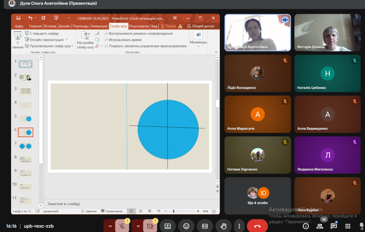
Task: Toggle Показать элементы управления проигрывателем checkbox
Action: pyautogui.click(x=106, y=46)
